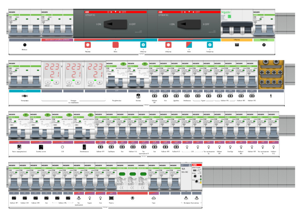Click the yellow terminal block on the second rail

[x=271, y=75]
